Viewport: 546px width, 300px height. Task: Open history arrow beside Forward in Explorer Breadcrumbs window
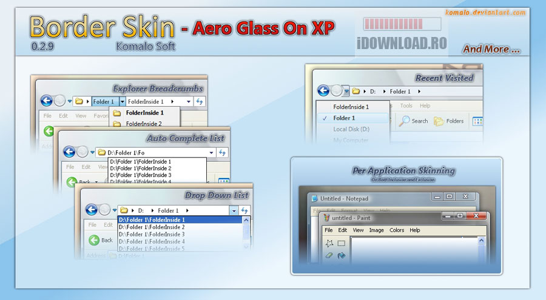69,101
